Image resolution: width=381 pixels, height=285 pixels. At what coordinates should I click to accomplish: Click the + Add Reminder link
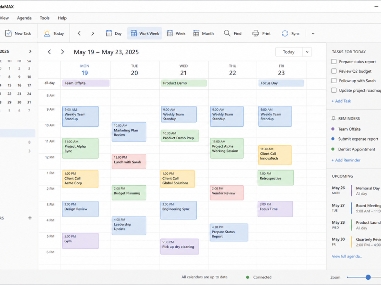tap(346, 160)
